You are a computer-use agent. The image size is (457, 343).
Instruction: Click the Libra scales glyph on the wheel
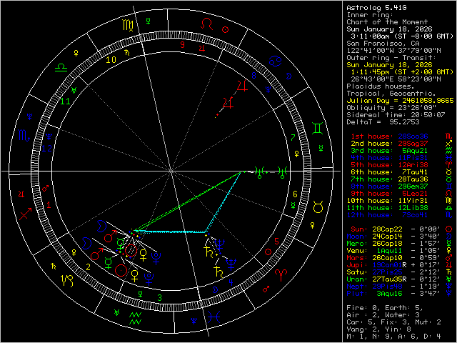[62, 67]
